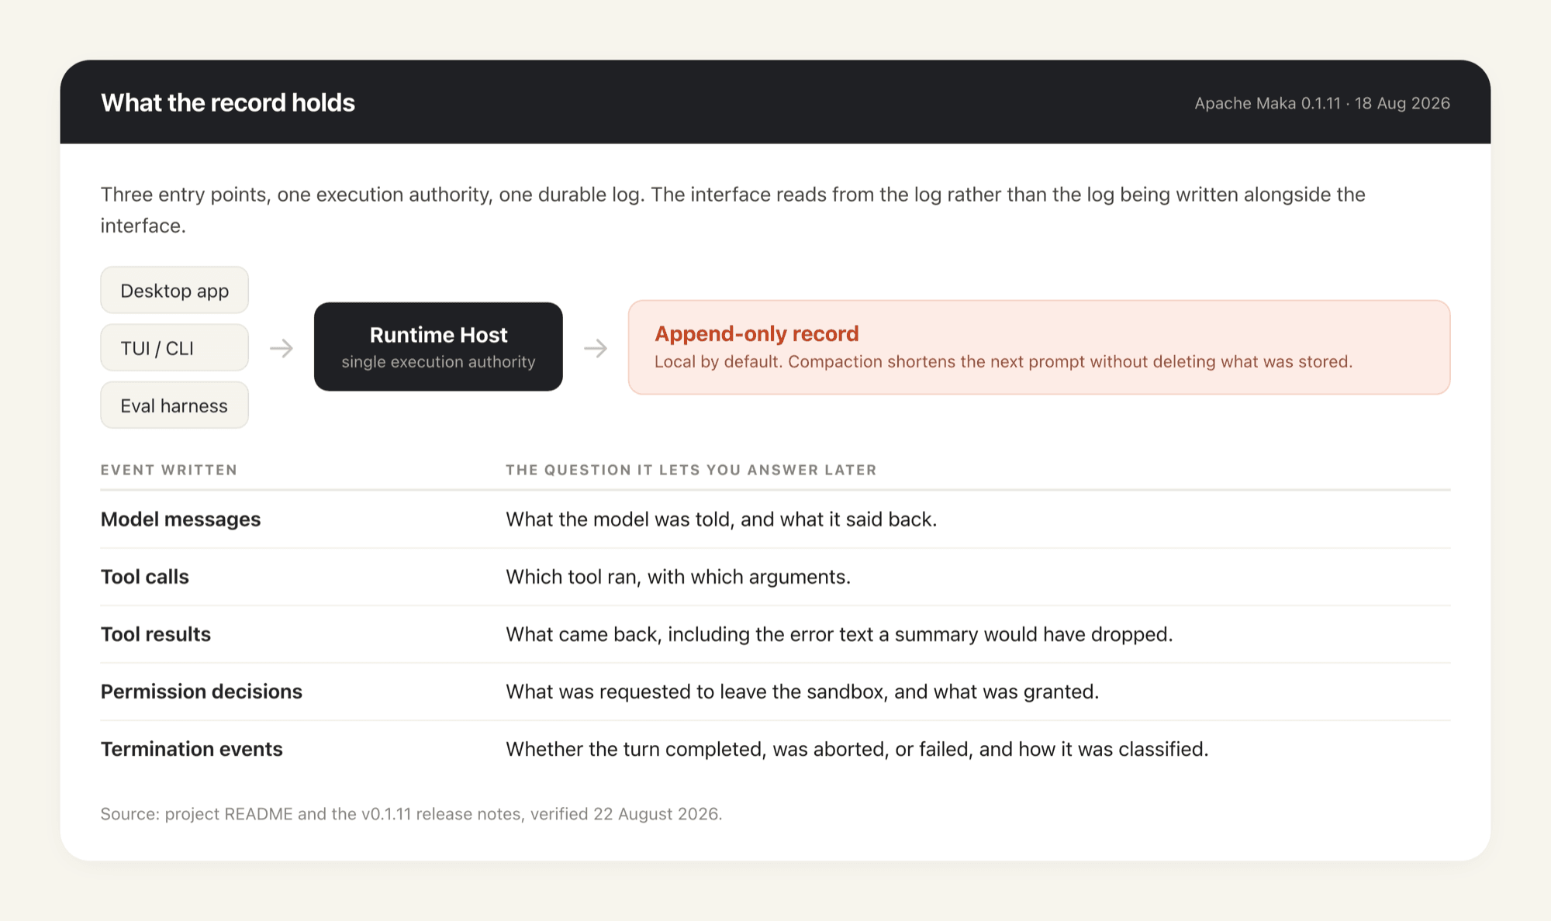The image size is (1551, 921).
Task: Click the 'EVENT WRITTEN' column header
Action: (x=169, y=470)
